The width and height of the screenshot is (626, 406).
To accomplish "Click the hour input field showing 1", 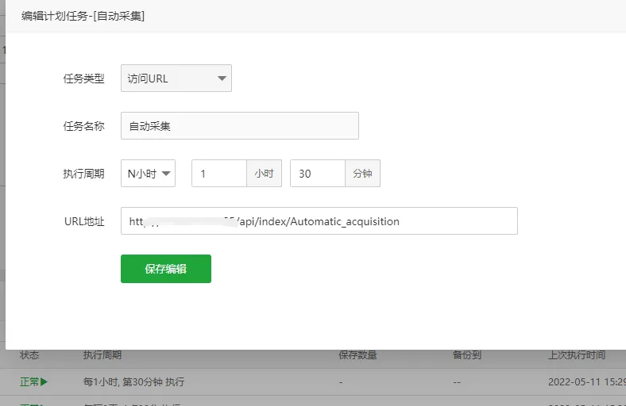I will tap(219, 174).
